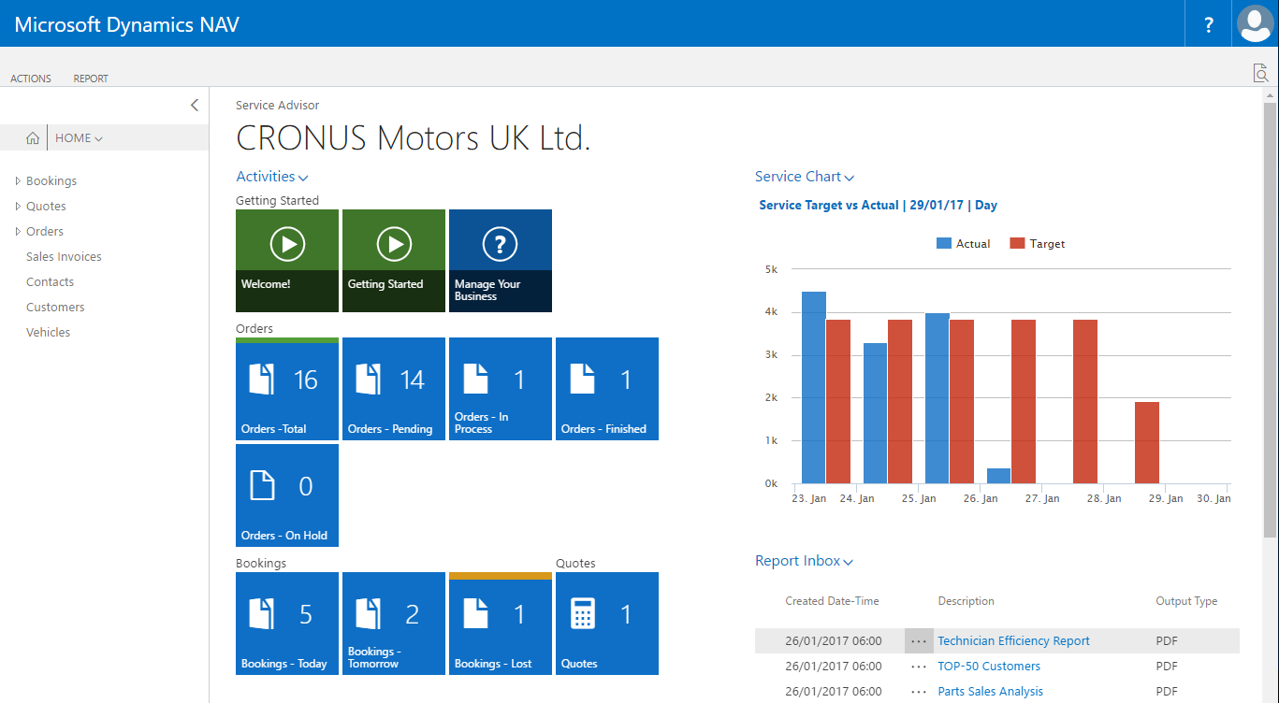
Task: Open the Quotes calculator tile
Action: pyautogui.click(x=607, y=623)
